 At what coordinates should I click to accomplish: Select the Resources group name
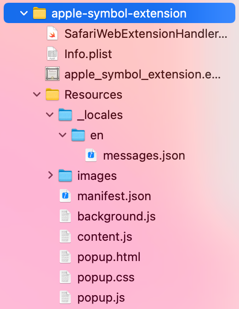[93, 95]
